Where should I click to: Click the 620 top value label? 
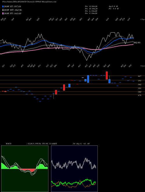pyautogui.click(x=38, y=19)
